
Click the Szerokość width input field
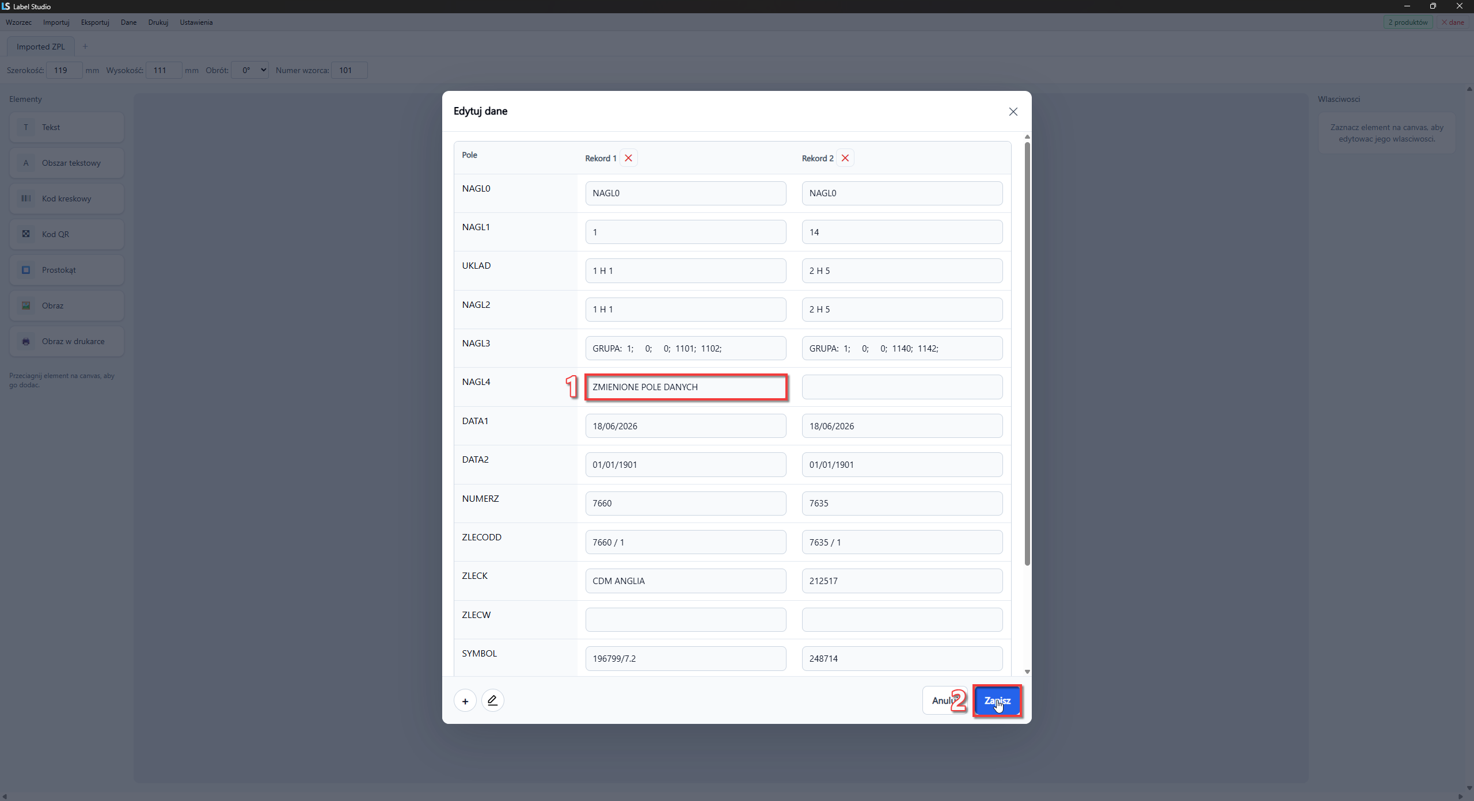click(64, 70)
